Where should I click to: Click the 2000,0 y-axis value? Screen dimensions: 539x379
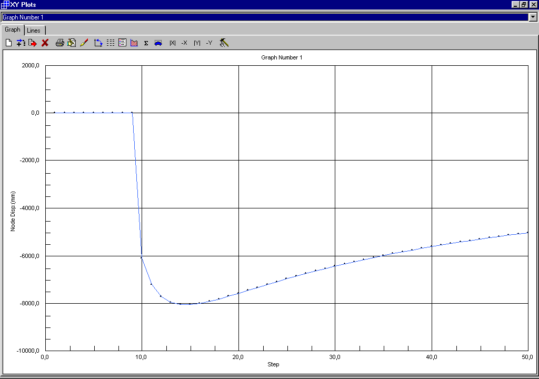tap(31, 65)
